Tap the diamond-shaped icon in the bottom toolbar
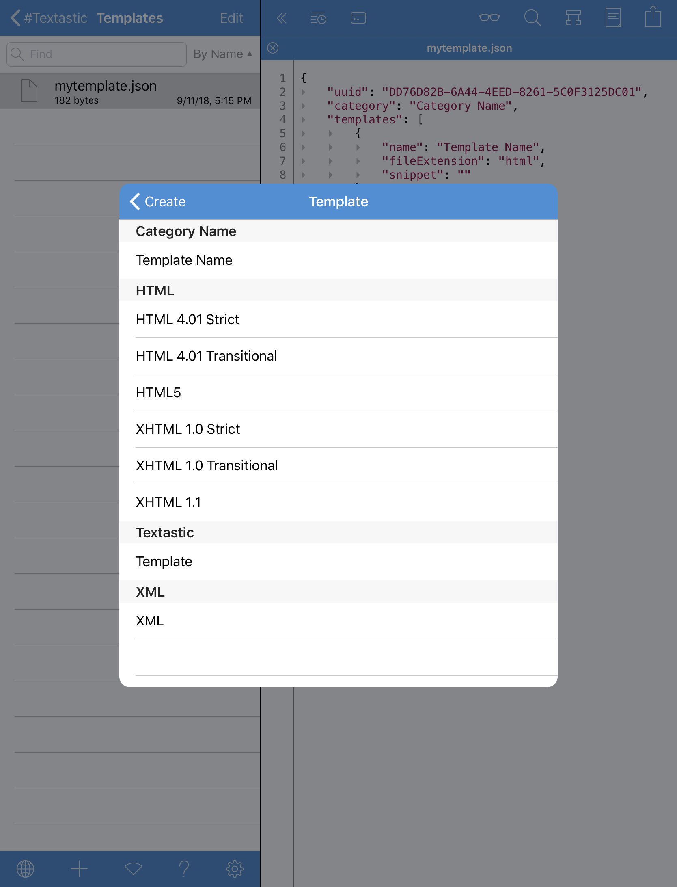Image resolution: width=677 pixels, height=887 pixels. tap(133, 869)
